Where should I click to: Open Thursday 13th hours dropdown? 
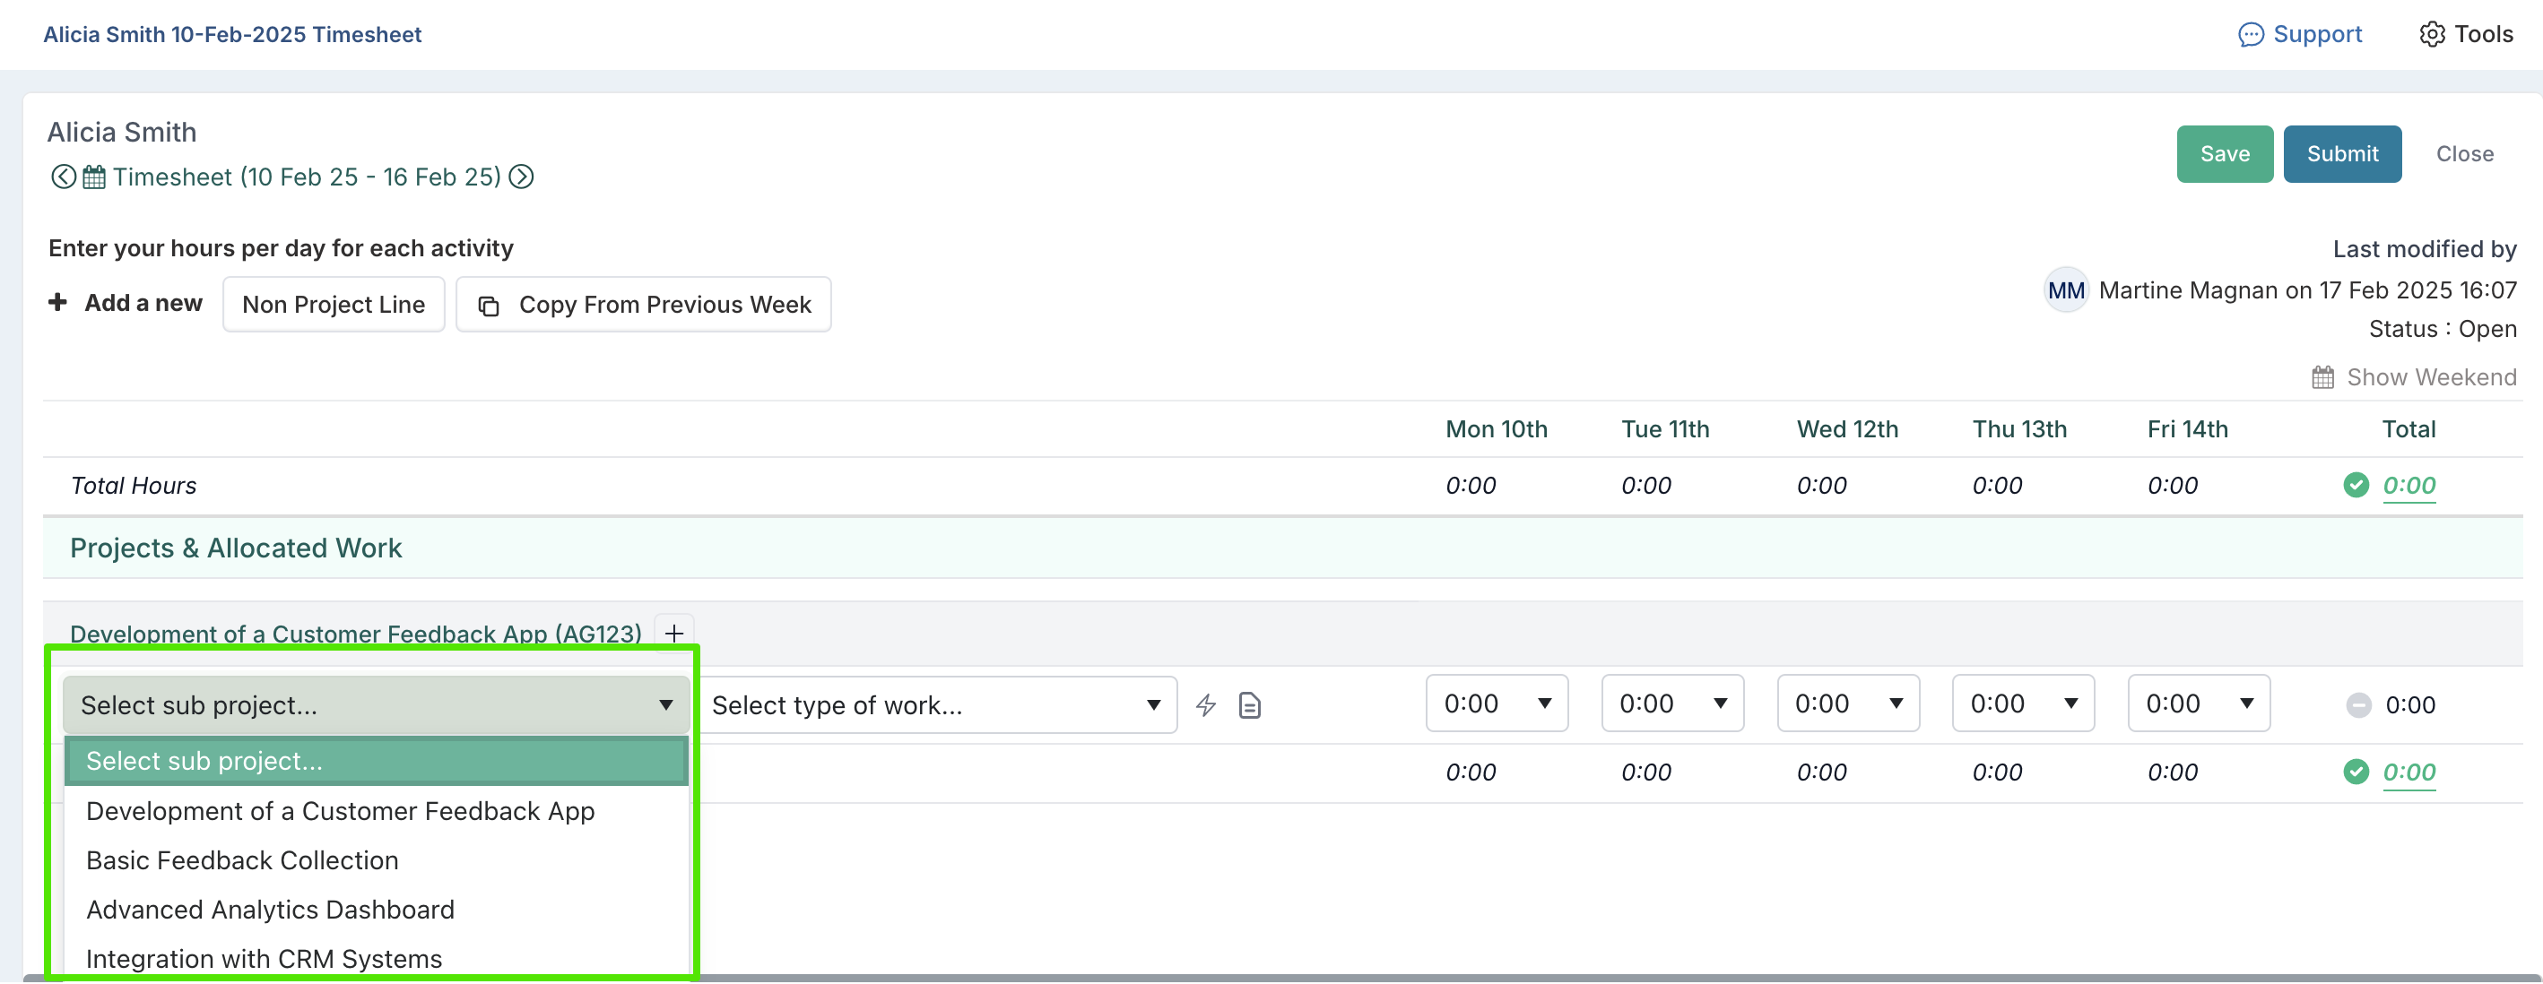[2024, 703]
